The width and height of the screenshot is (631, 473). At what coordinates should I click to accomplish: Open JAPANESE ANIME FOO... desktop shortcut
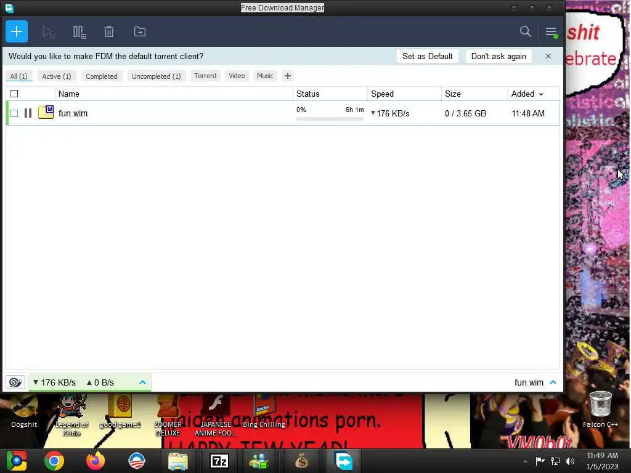click(216, 415)
